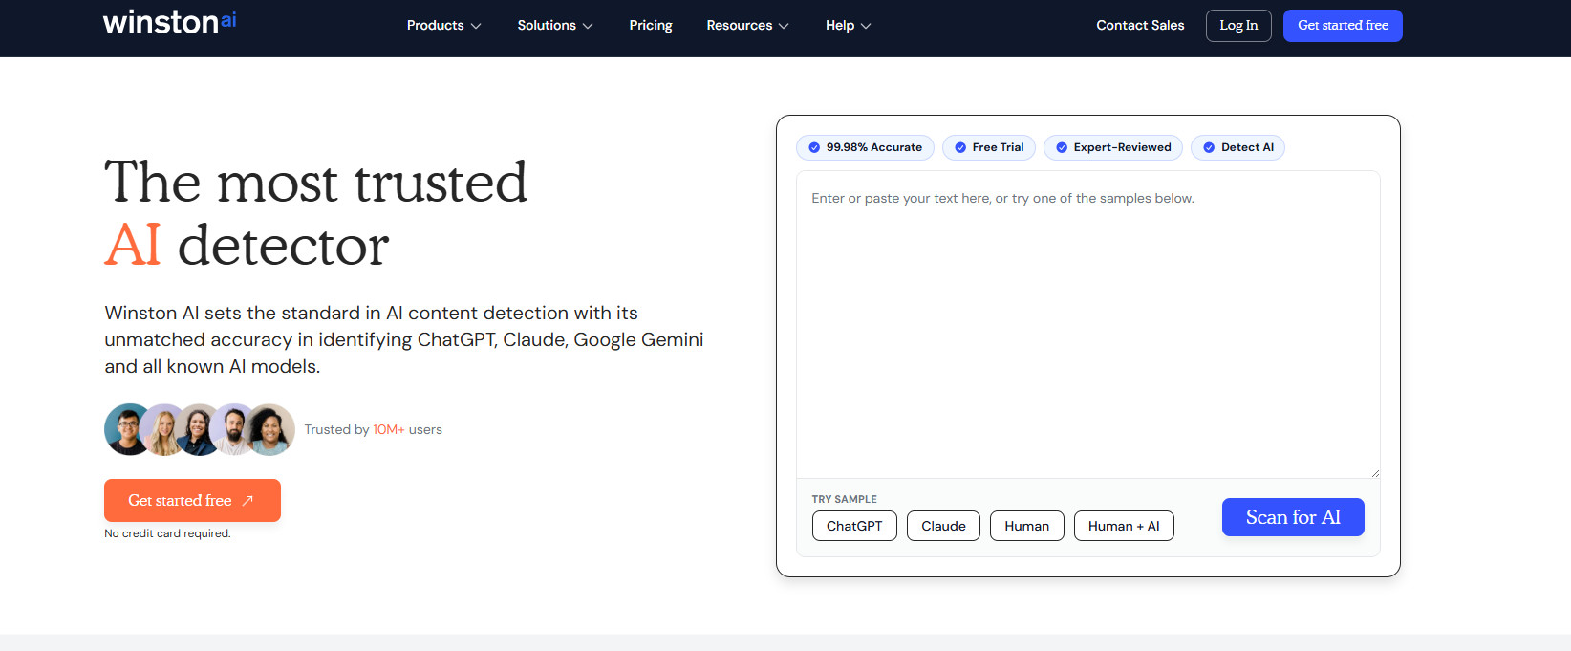Click the checkmark icon beside 99.98% Accurate
The image size is (1571, 651).
[x=814, y=147]
